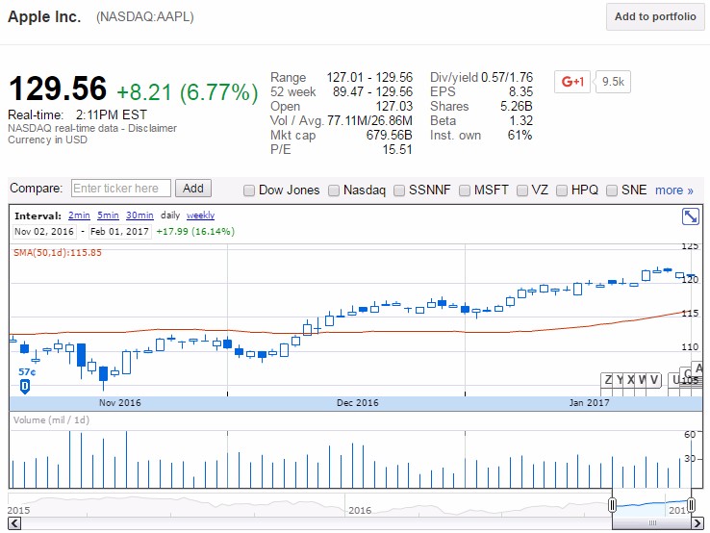Click the dividend marker D icon

(x=25, y=386)
